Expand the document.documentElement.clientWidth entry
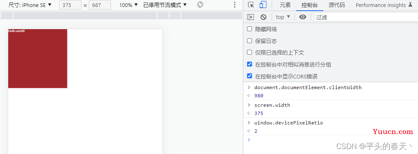 [x=249, y=87]
